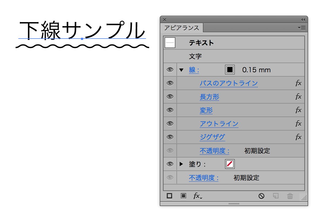
Task: Click the 初期設定 value in the bottom 不透明度 row
Action: [246, 178]
